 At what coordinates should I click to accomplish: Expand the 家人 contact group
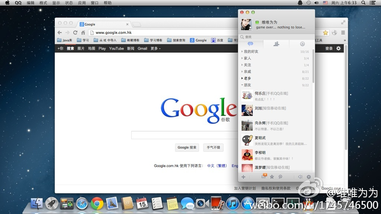[247, 58]
